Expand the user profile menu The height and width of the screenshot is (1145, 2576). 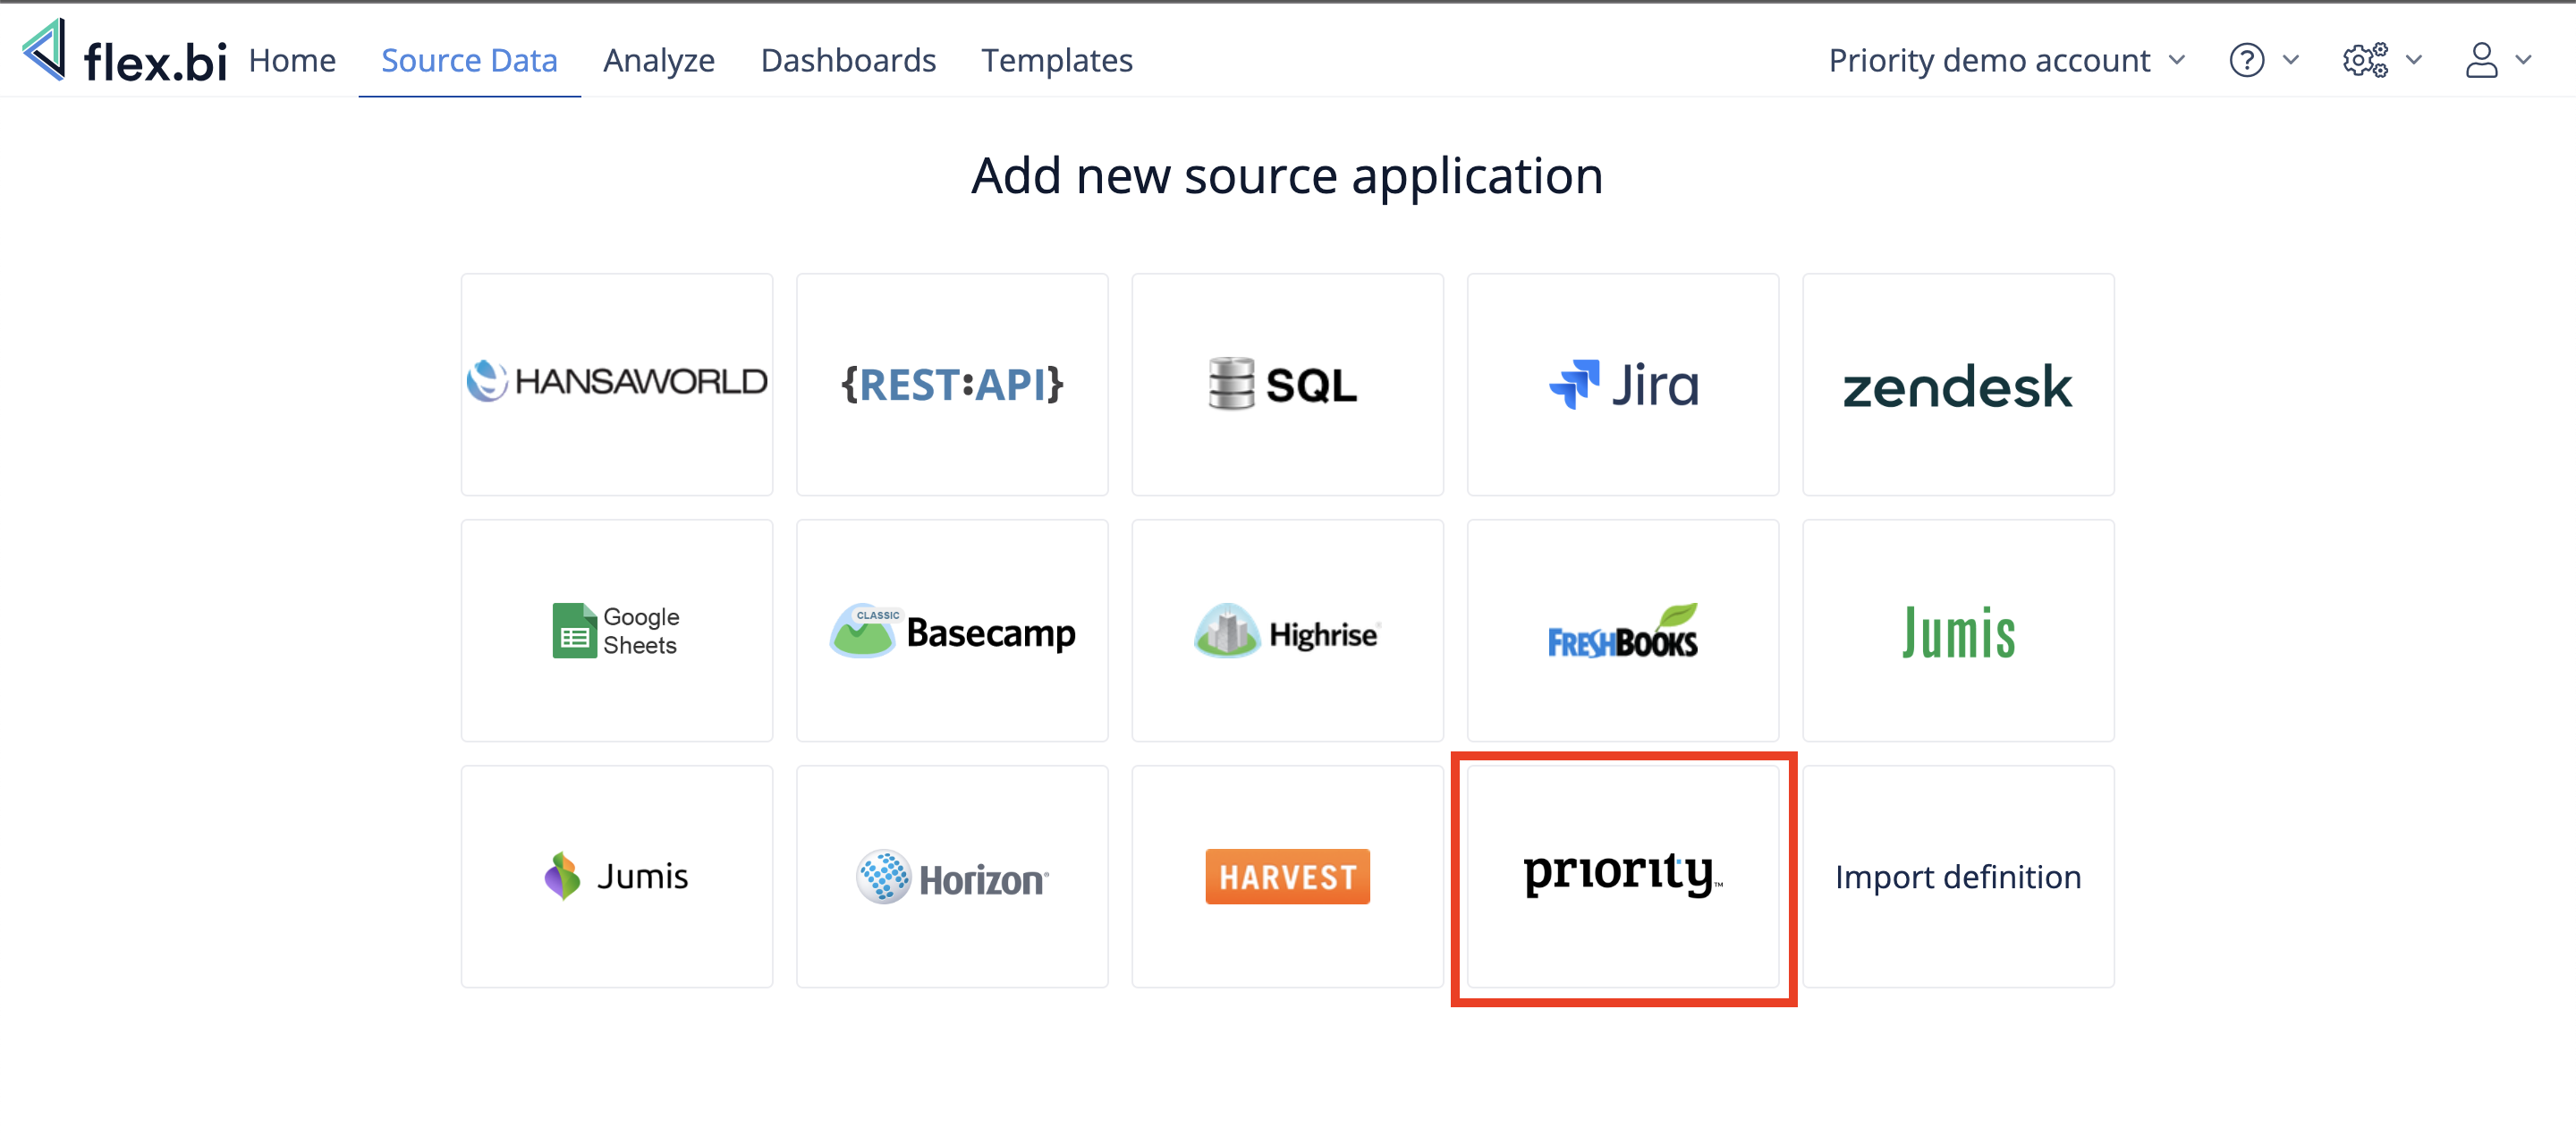pyautogui.click(x=2496, y=60)
